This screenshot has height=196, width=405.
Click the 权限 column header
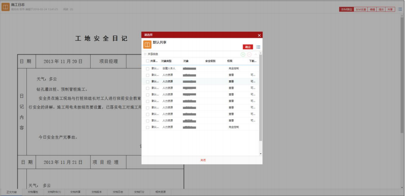pos(230,61)
